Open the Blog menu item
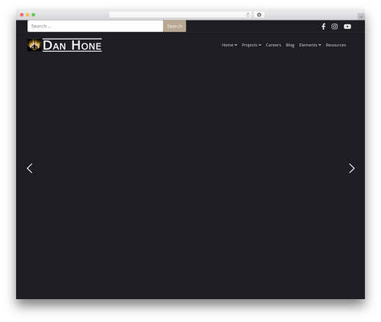 tap(290, 45)
